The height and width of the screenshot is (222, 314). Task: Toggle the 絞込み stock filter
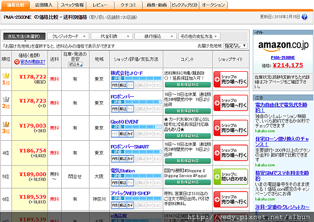point(75,64)
